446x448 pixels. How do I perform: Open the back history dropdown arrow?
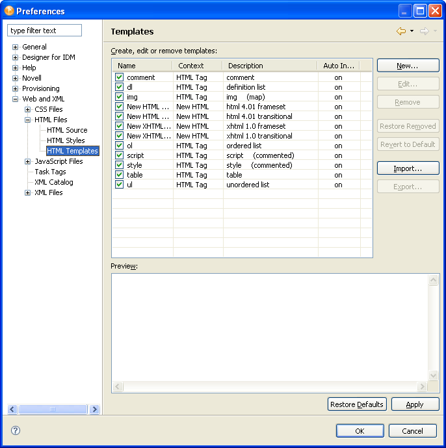coord(412,31)
